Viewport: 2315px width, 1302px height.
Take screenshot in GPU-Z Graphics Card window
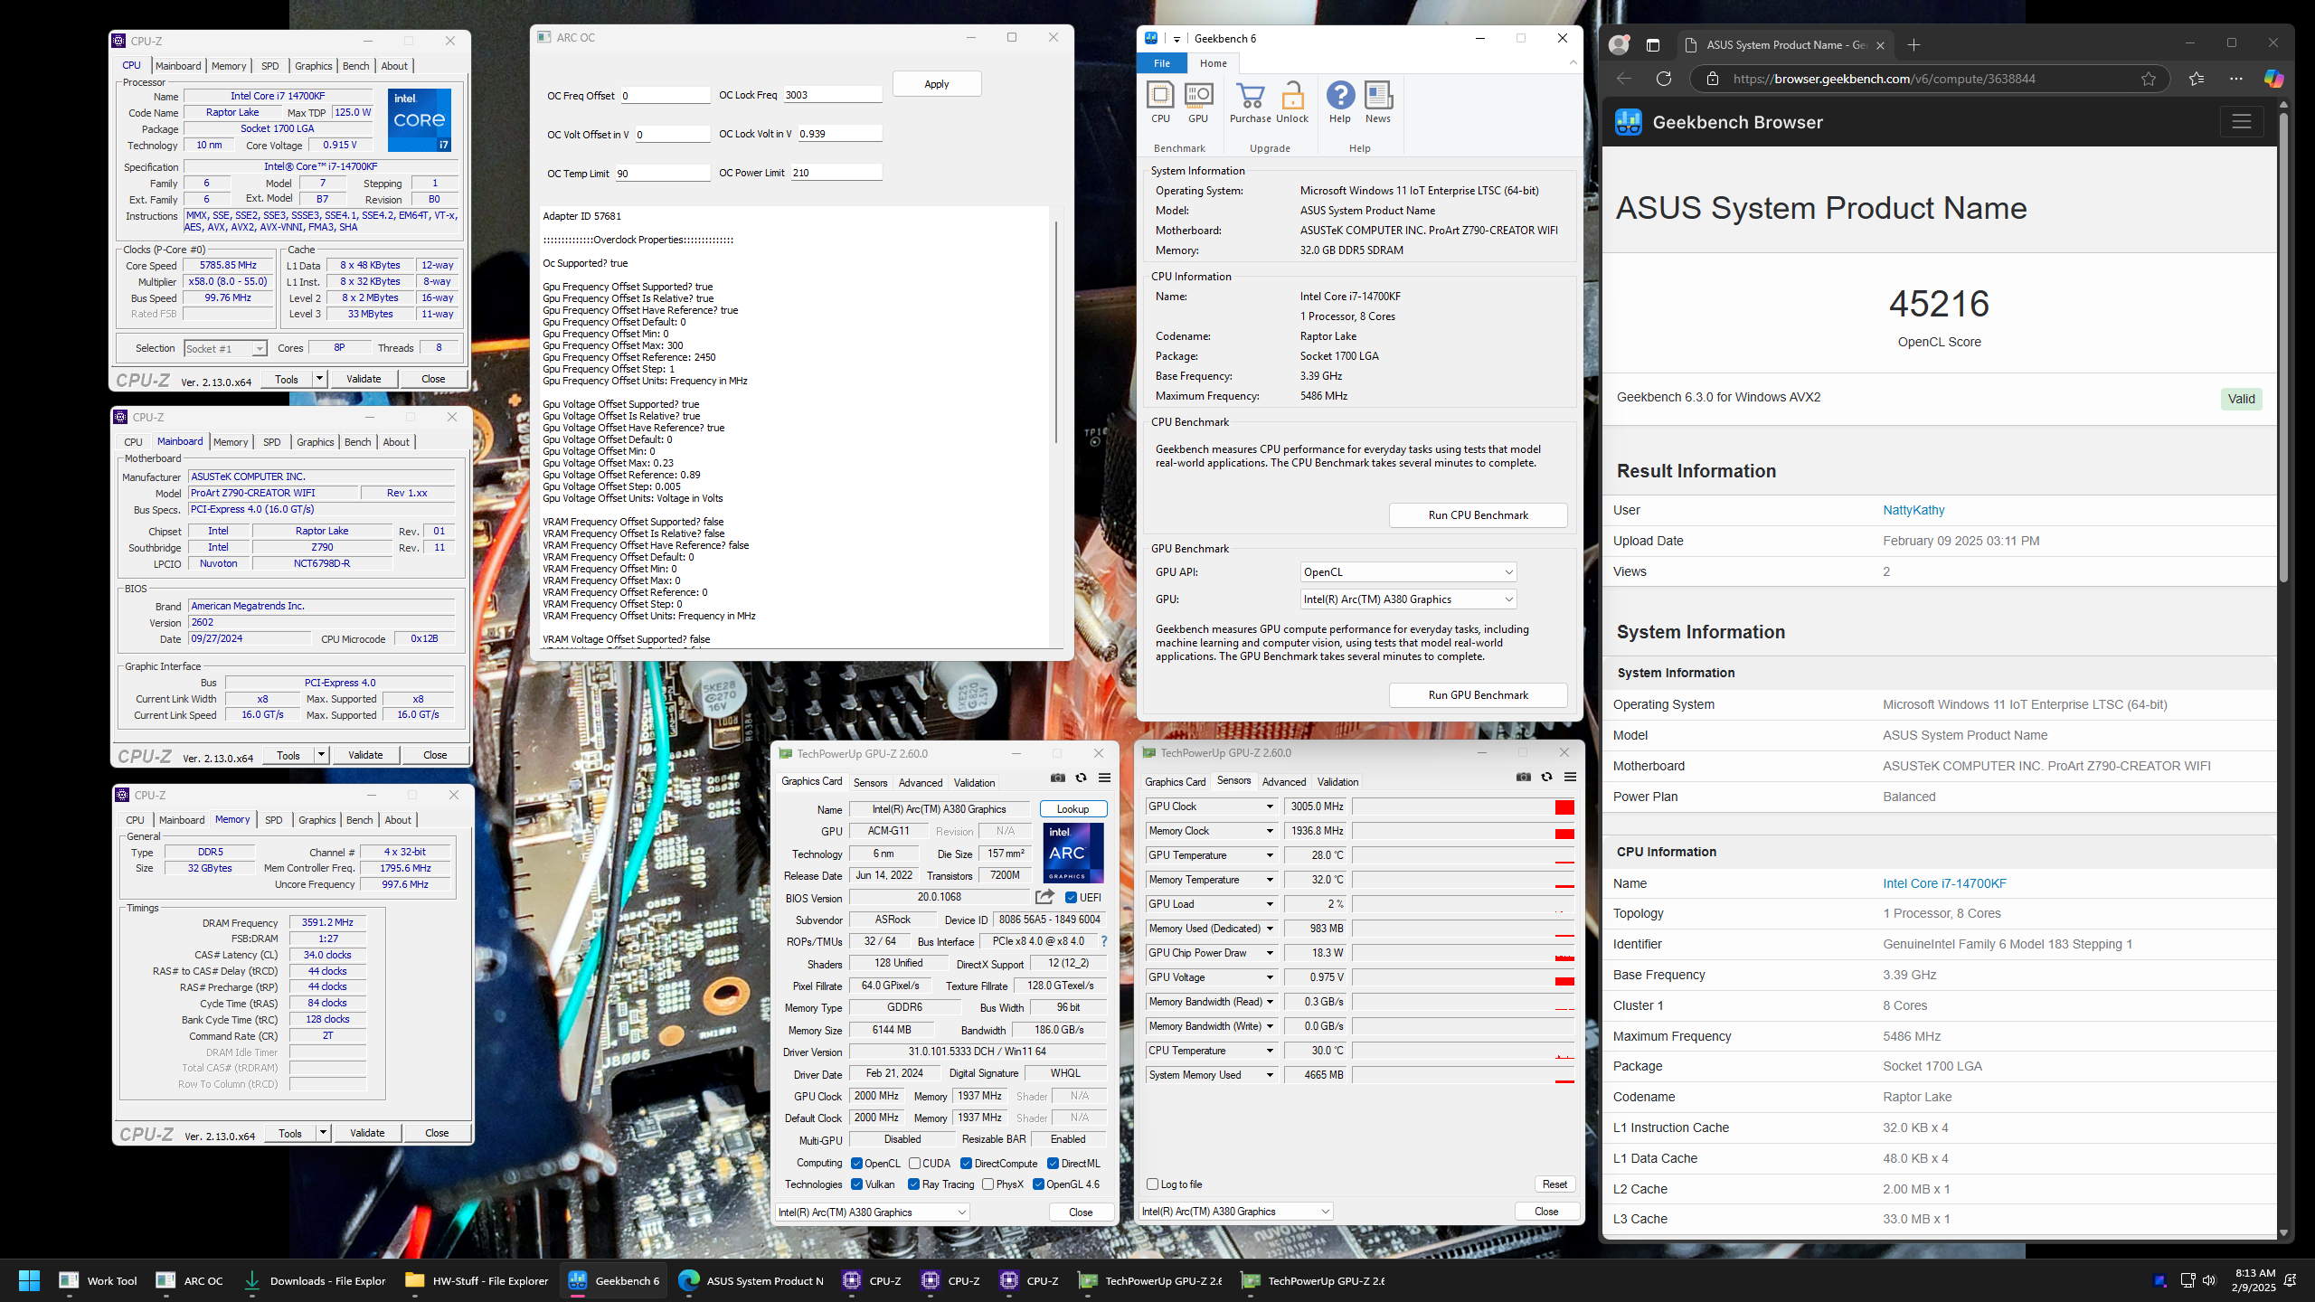click(x=1057, y=778)
